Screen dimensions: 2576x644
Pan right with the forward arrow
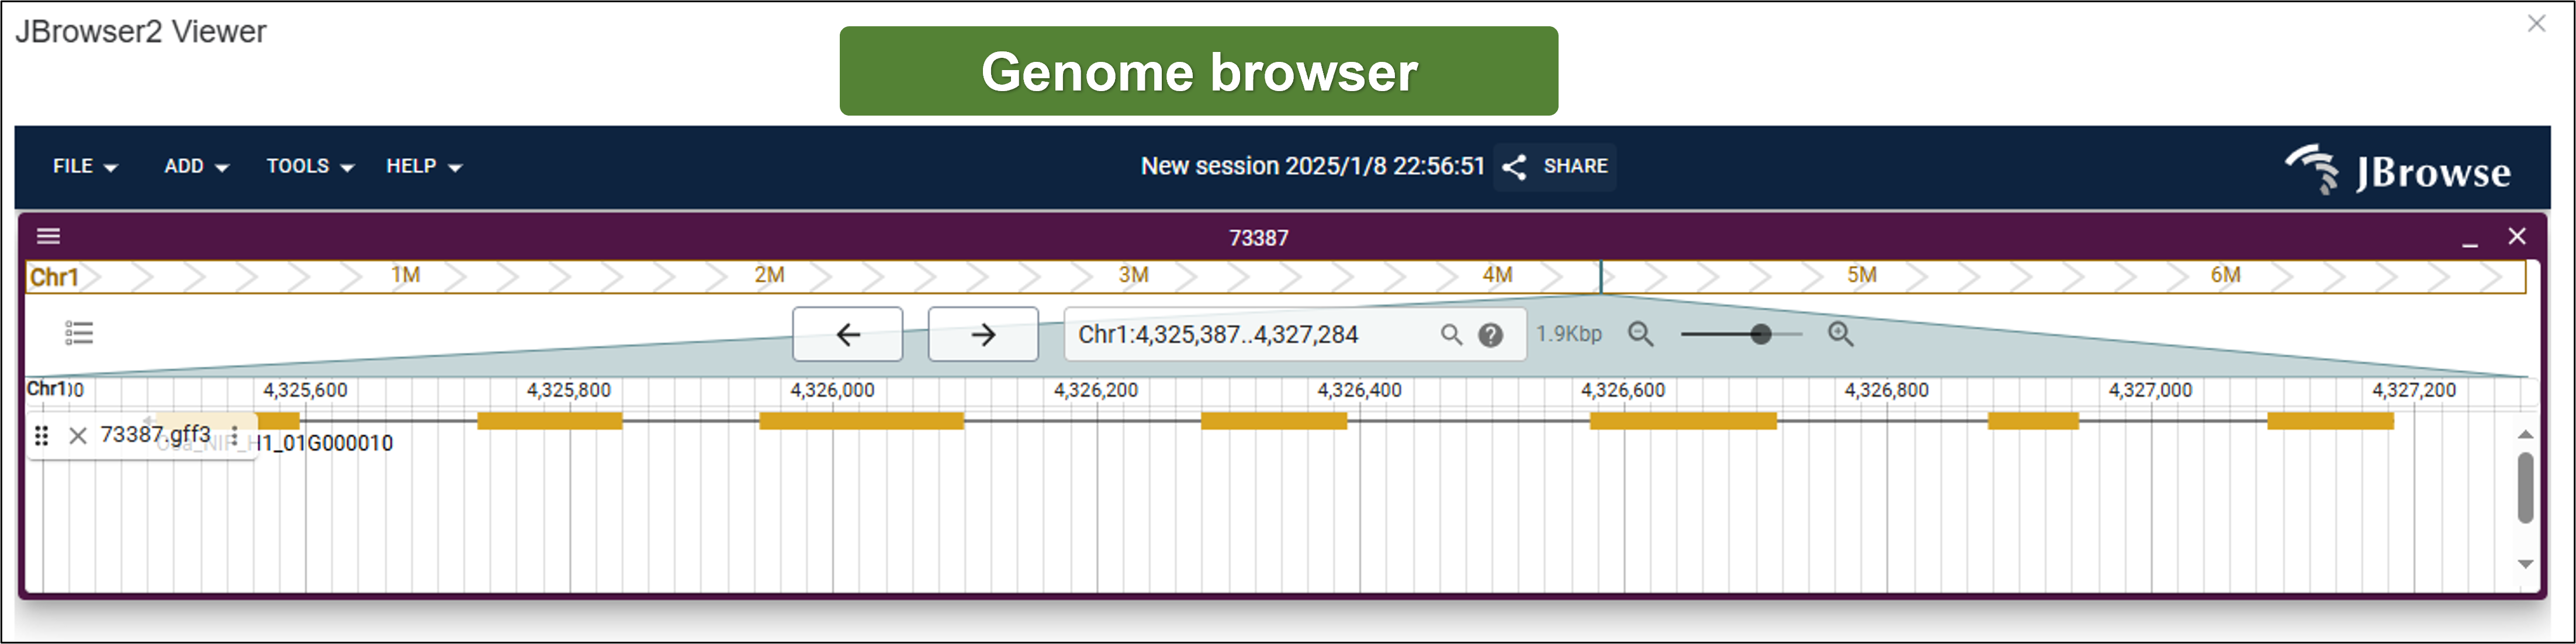coord(982,335)
